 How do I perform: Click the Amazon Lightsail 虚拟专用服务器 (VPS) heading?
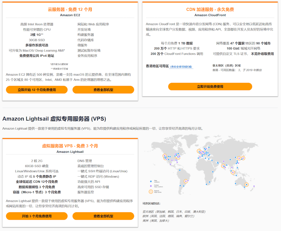(x=54, y=119)
